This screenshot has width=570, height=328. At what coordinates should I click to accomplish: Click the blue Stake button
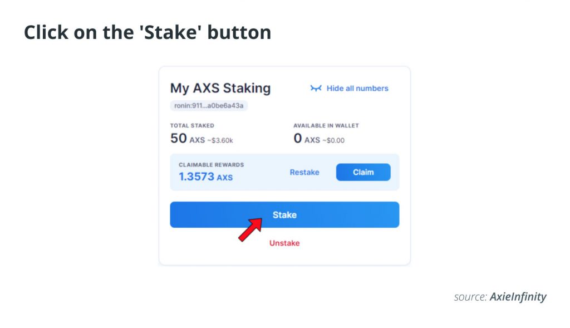click(284, 214)
